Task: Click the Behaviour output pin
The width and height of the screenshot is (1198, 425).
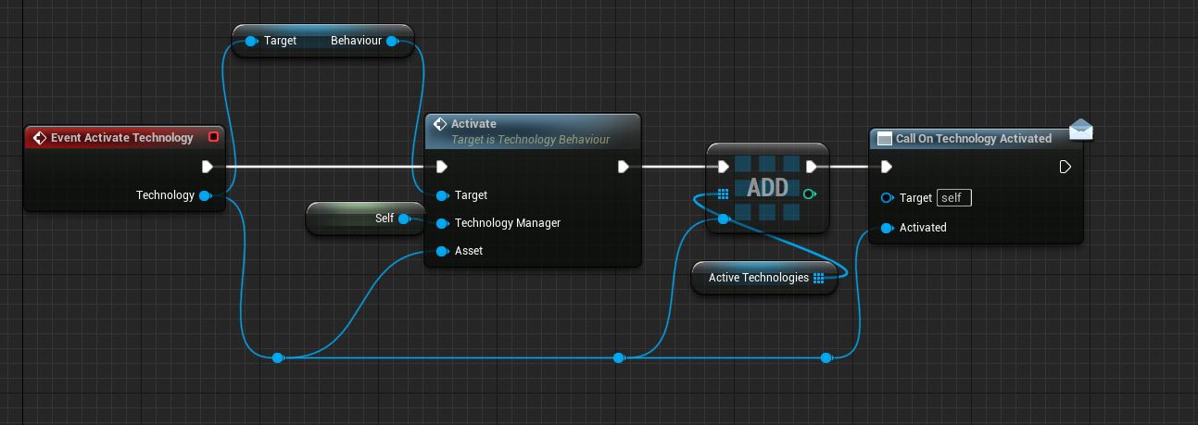Action: click(391, 41)
